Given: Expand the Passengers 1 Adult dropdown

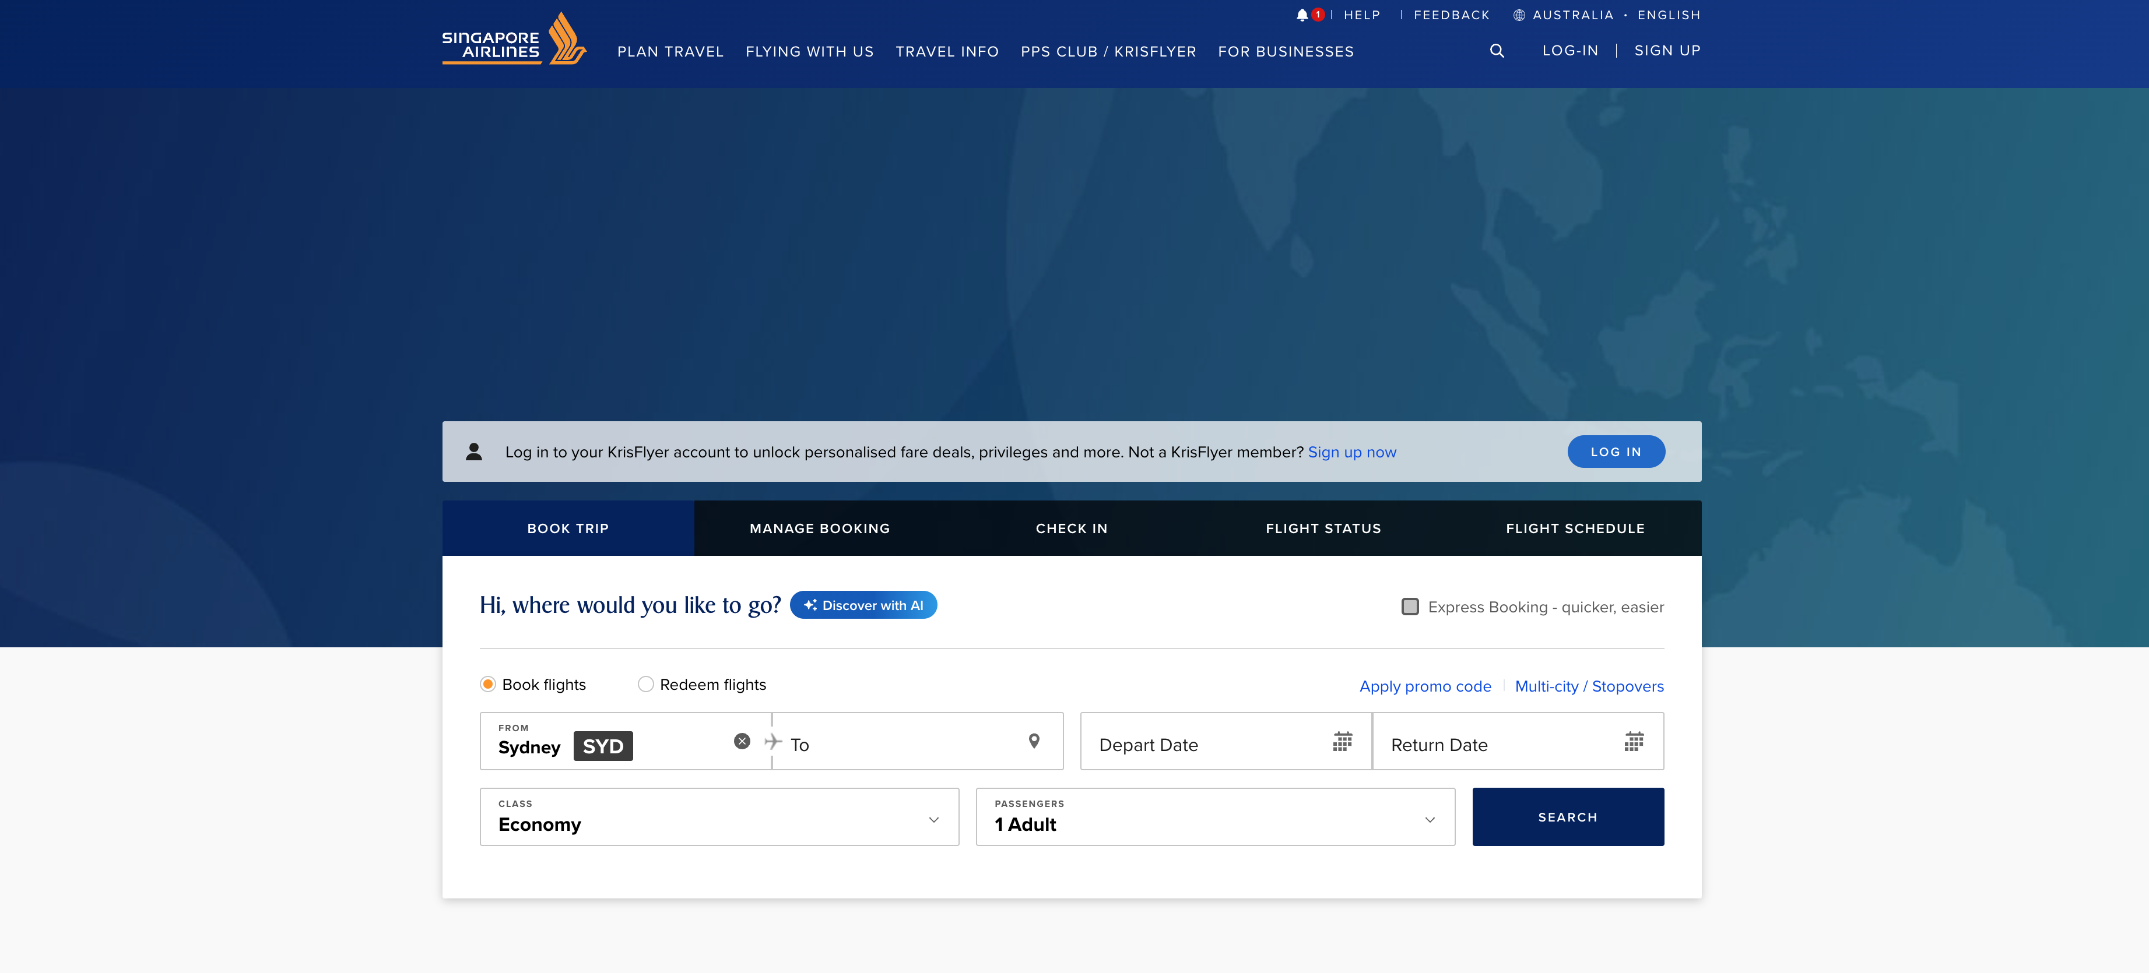Looking at the screenshot, I should coord(1216,817).
